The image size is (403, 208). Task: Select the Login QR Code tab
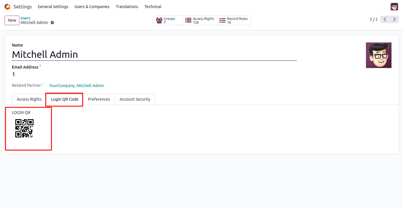pyautogui.click(x=65, y=99)
